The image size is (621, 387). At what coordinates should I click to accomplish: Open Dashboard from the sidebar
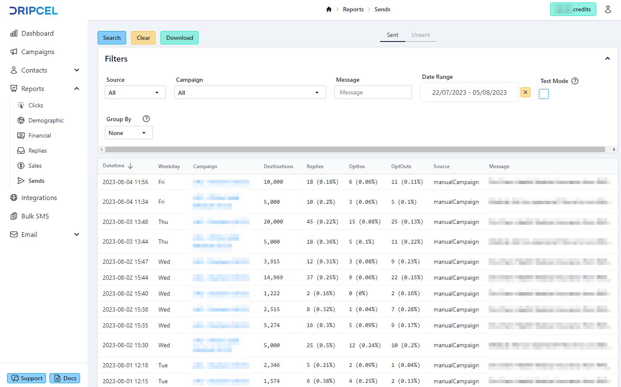[x=37, y=33]
